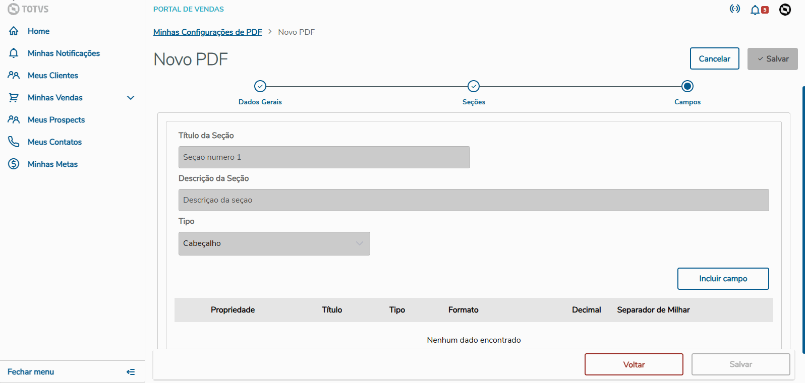Open the Tipo dropdown showing Cabeçalho
This screenshot has width=805, height=383.
tap(274, 243)
